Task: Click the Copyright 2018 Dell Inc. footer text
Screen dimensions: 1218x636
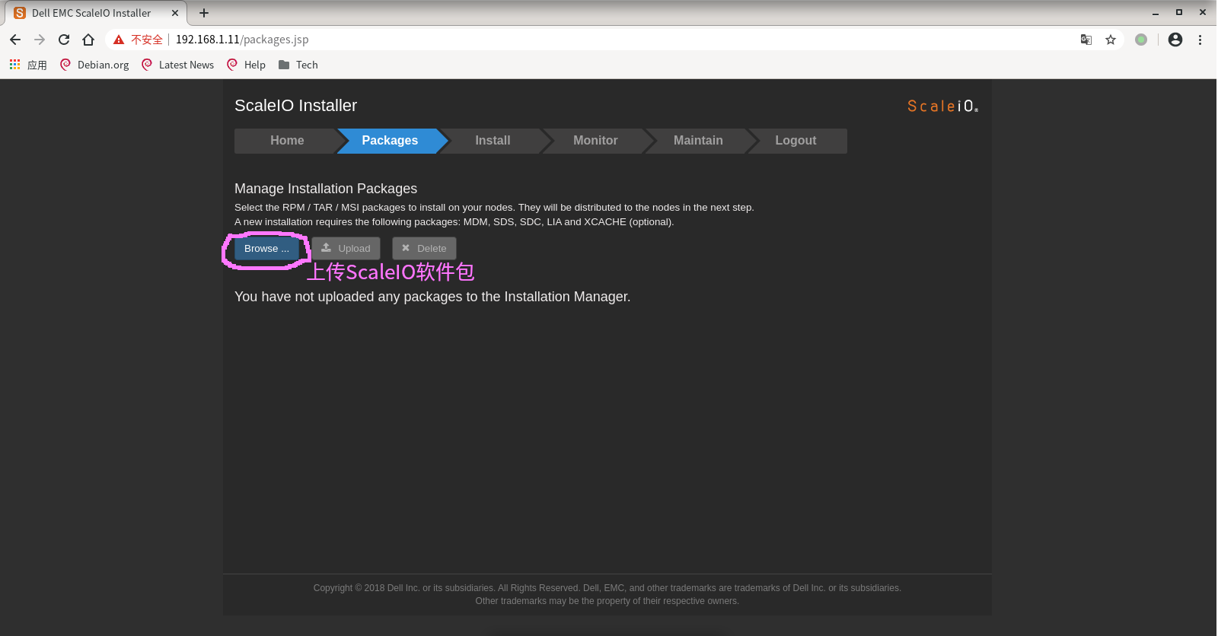Action: coord(607,588)
